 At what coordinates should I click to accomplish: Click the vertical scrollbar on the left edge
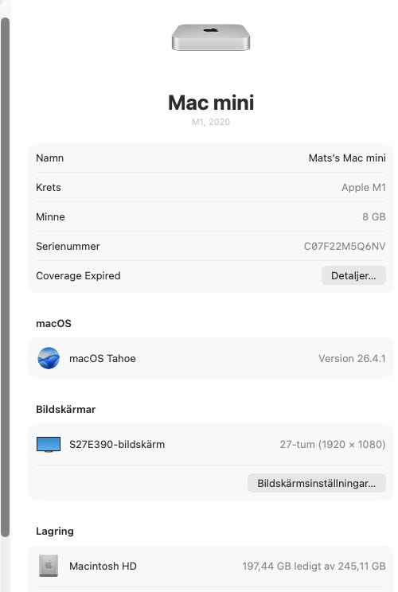point(5,278)
